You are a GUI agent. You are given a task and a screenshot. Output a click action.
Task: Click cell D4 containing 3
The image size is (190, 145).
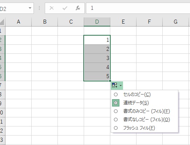(x=97, y=58)
